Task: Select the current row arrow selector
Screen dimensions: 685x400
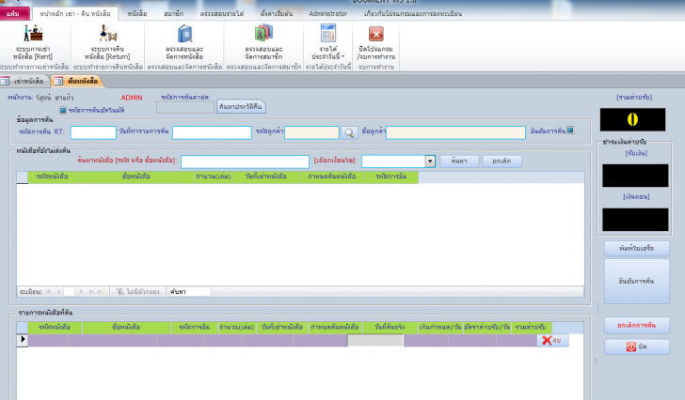Action: point(23,340)
